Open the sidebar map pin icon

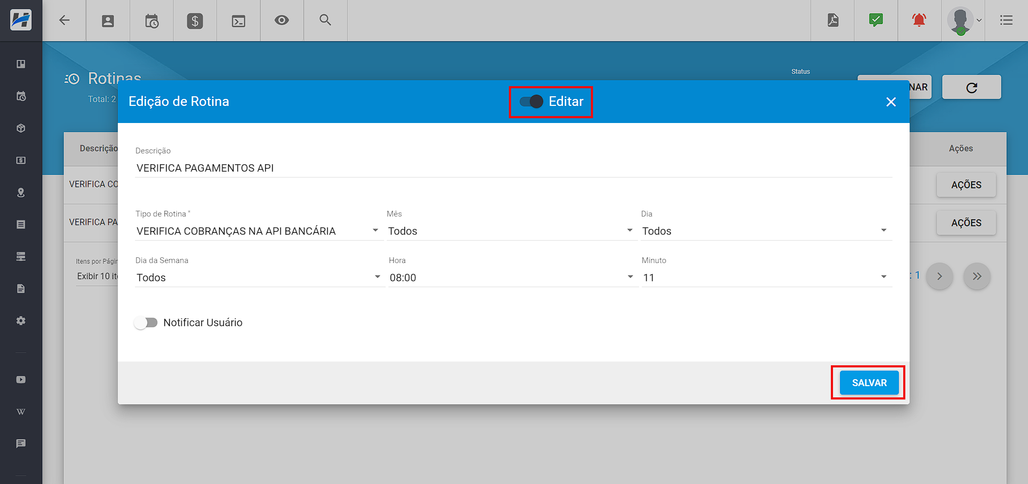coord(21,193)
